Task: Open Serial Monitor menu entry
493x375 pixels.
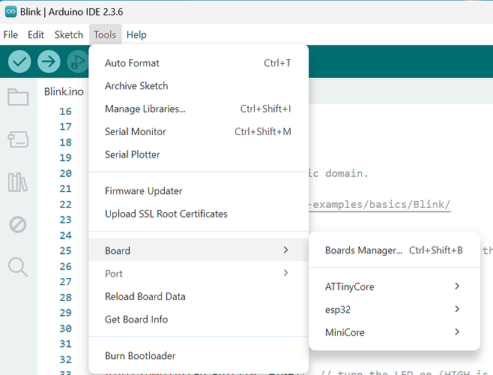Action: [136, 131]
